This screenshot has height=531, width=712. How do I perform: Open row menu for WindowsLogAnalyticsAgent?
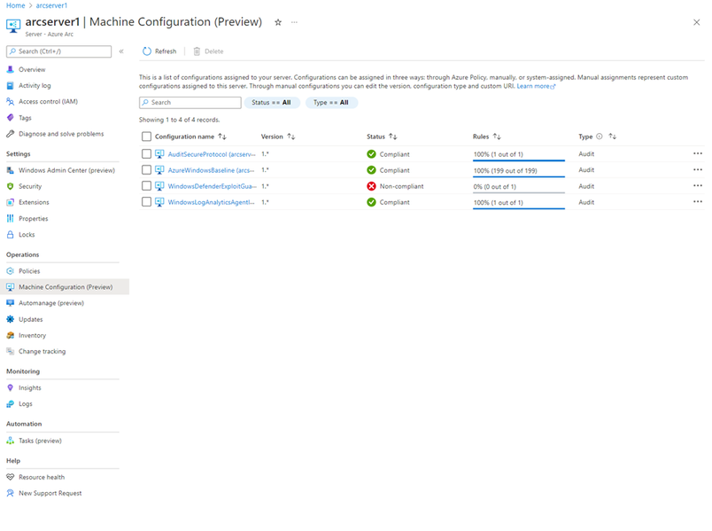(x=698, y=201)
